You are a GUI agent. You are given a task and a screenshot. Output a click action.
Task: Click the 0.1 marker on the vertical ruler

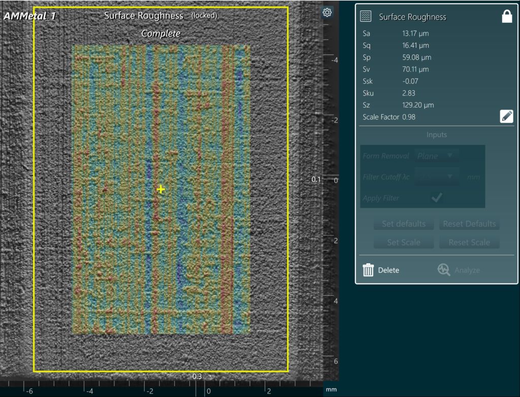(316, 179)
